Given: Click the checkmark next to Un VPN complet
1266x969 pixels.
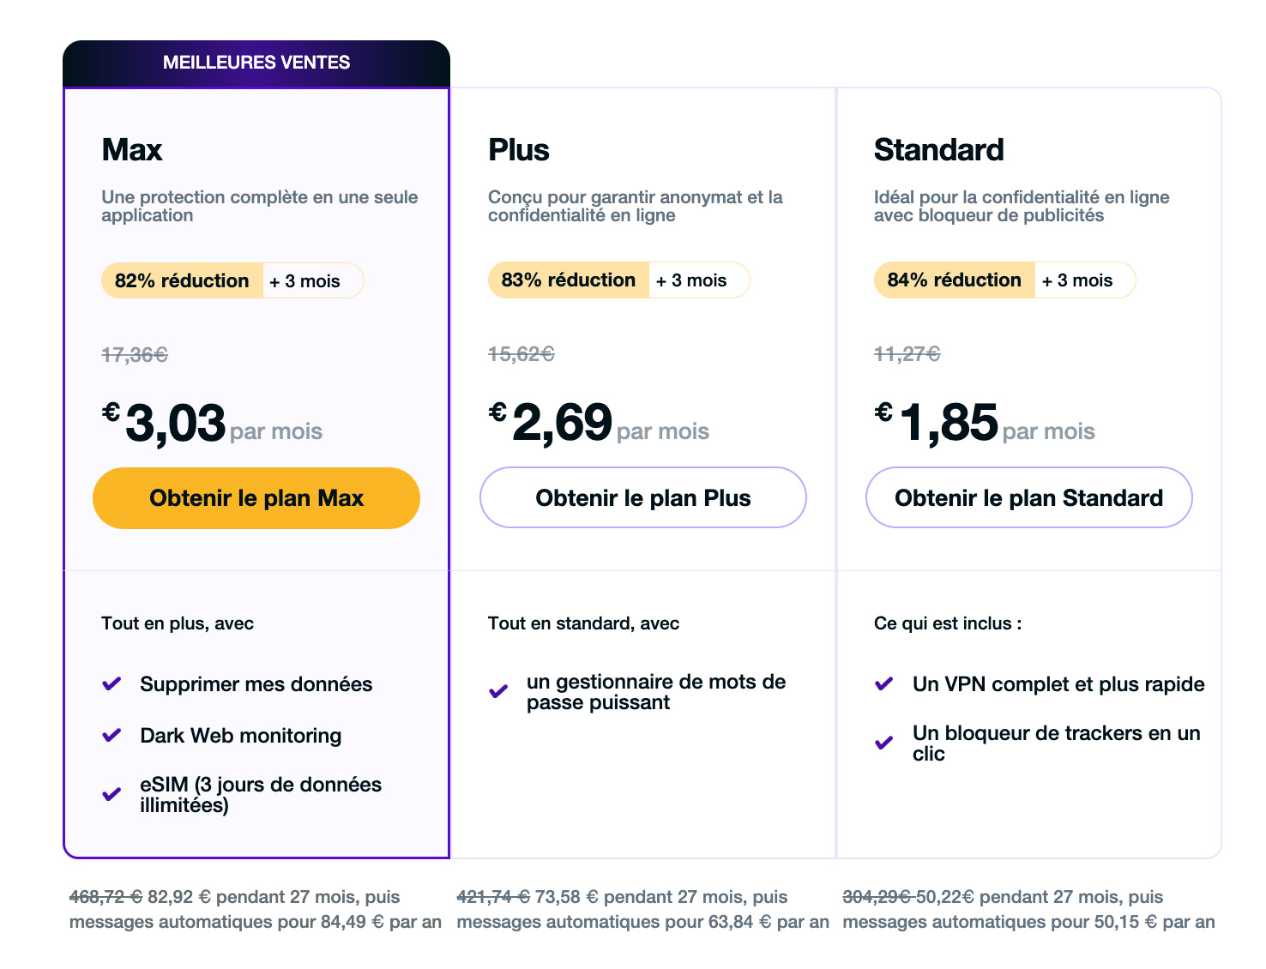Looking at the screenshot, I should click(883, 683).
